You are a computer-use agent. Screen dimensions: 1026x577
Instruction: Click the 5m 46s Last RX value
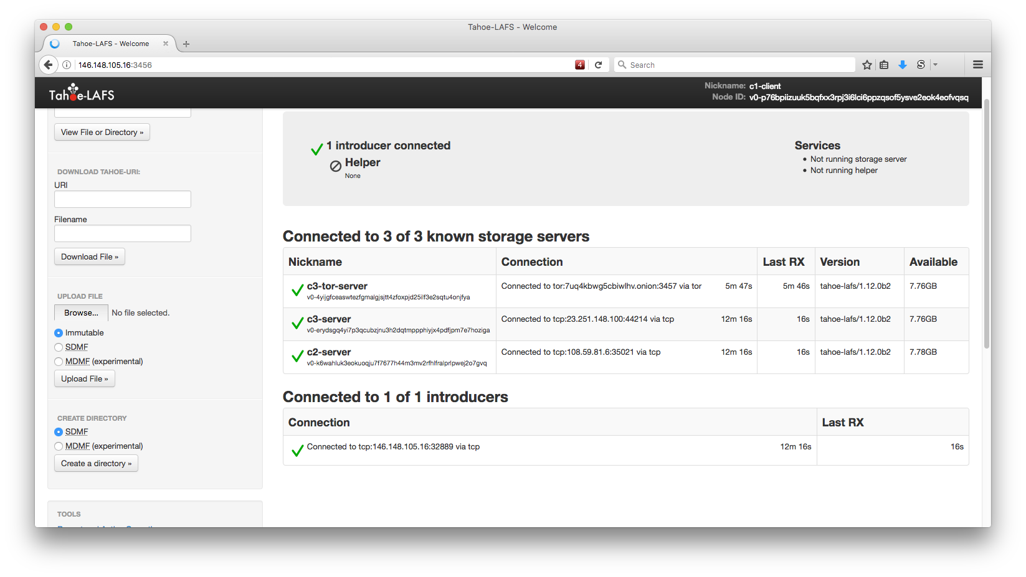click(x=796, y=286)
